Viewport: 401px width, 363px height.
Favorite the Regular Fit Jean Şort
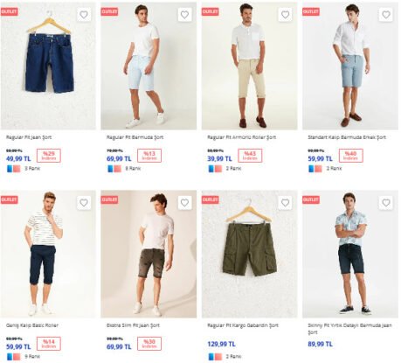pos(84,15)
